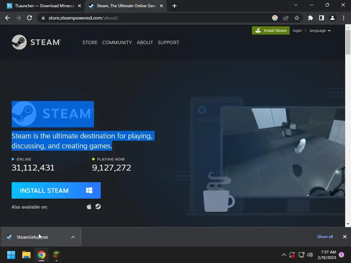Select the SteamOS icon download
This screenshot has height=263, width=351.
98,206
